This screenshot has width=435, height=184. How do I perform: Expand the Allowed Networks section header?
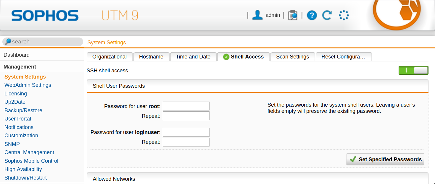257,179
